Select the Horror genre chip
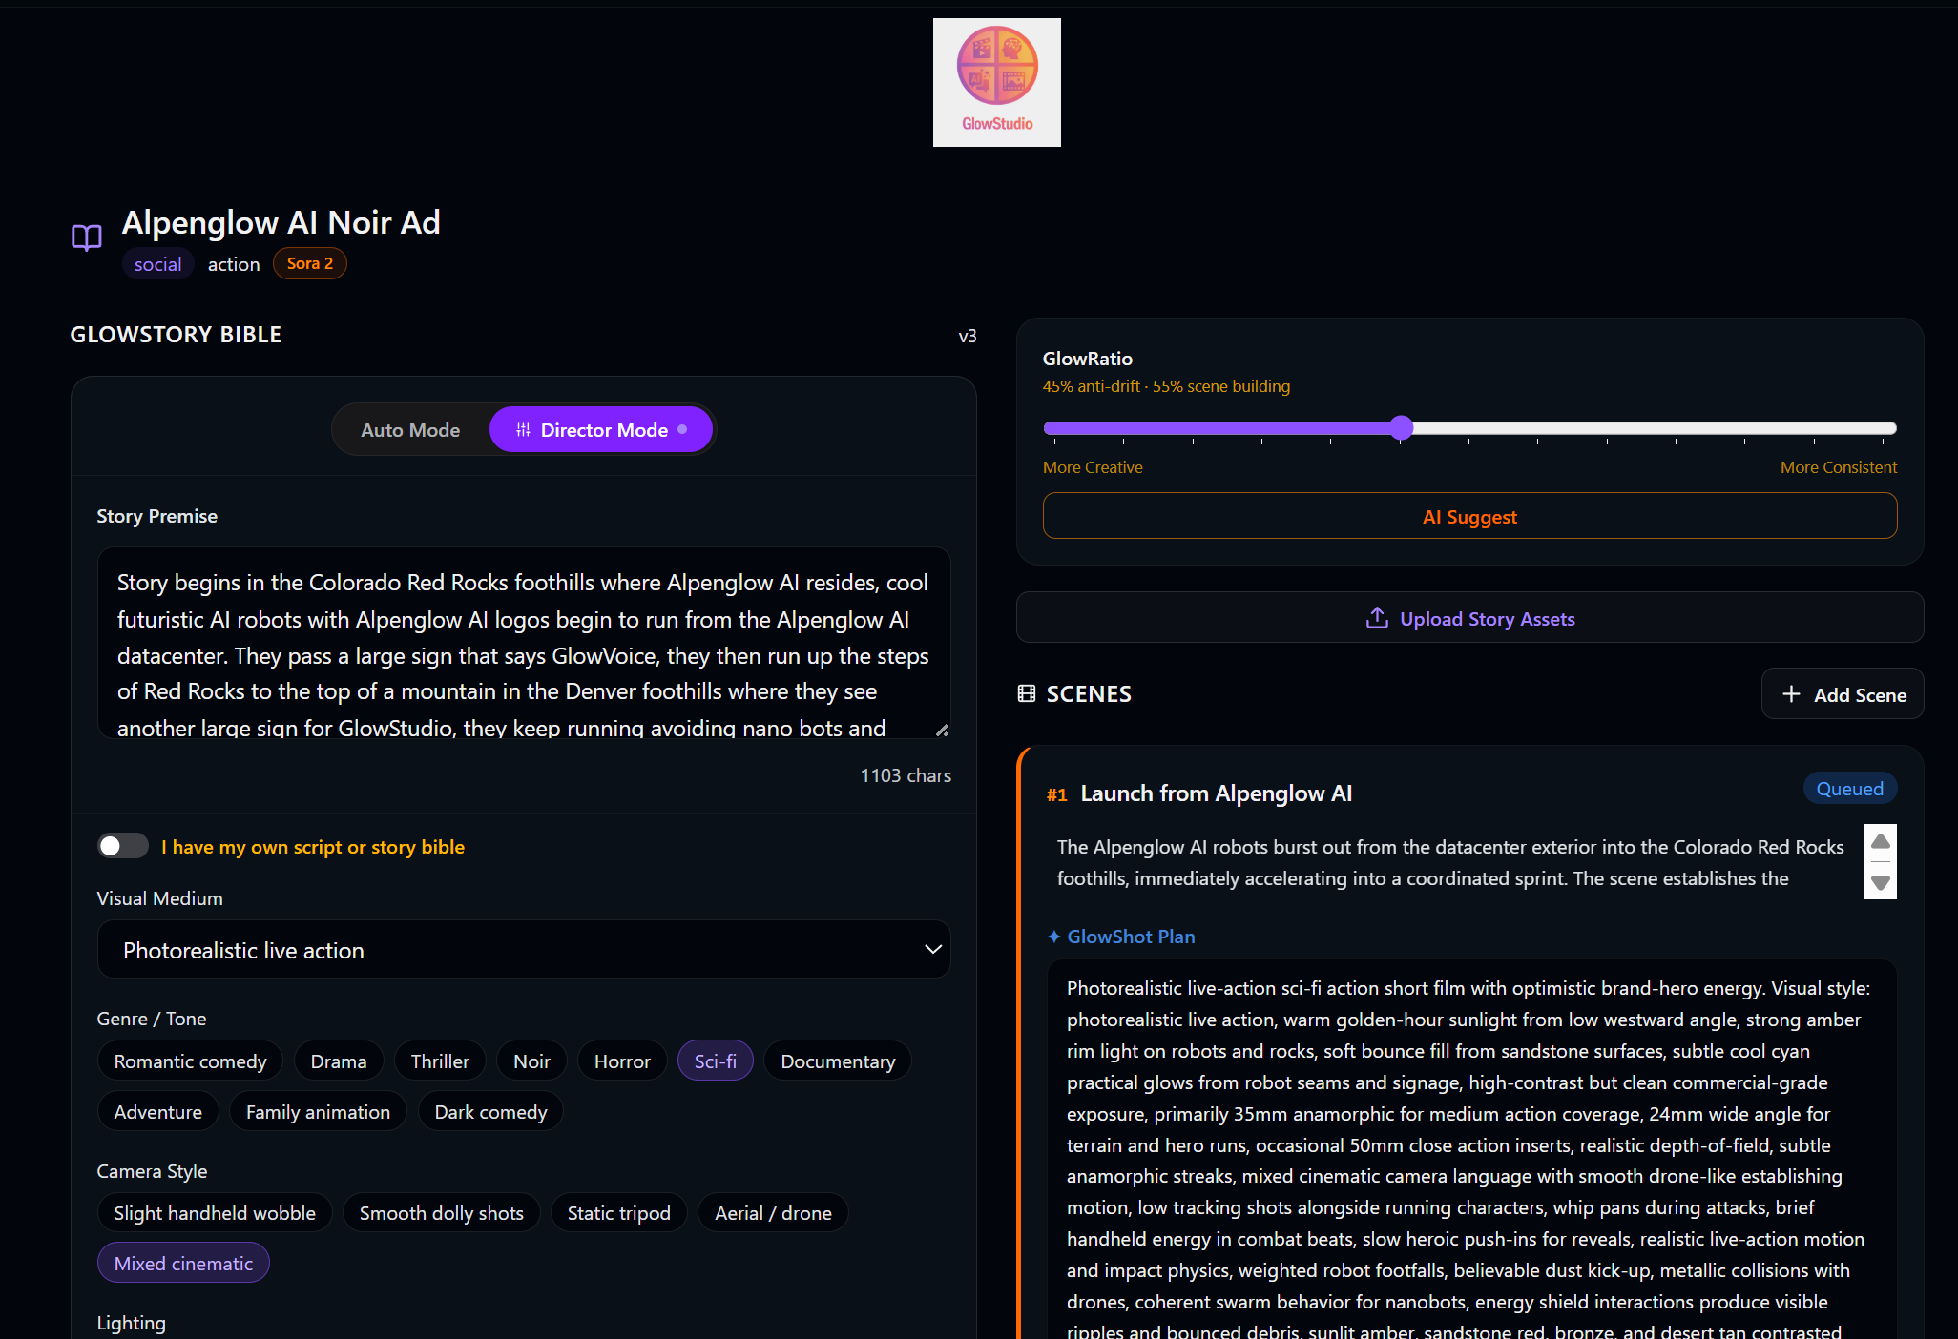The width and height of the screenshot is (1958, 1339). (x=622, y=1061)
